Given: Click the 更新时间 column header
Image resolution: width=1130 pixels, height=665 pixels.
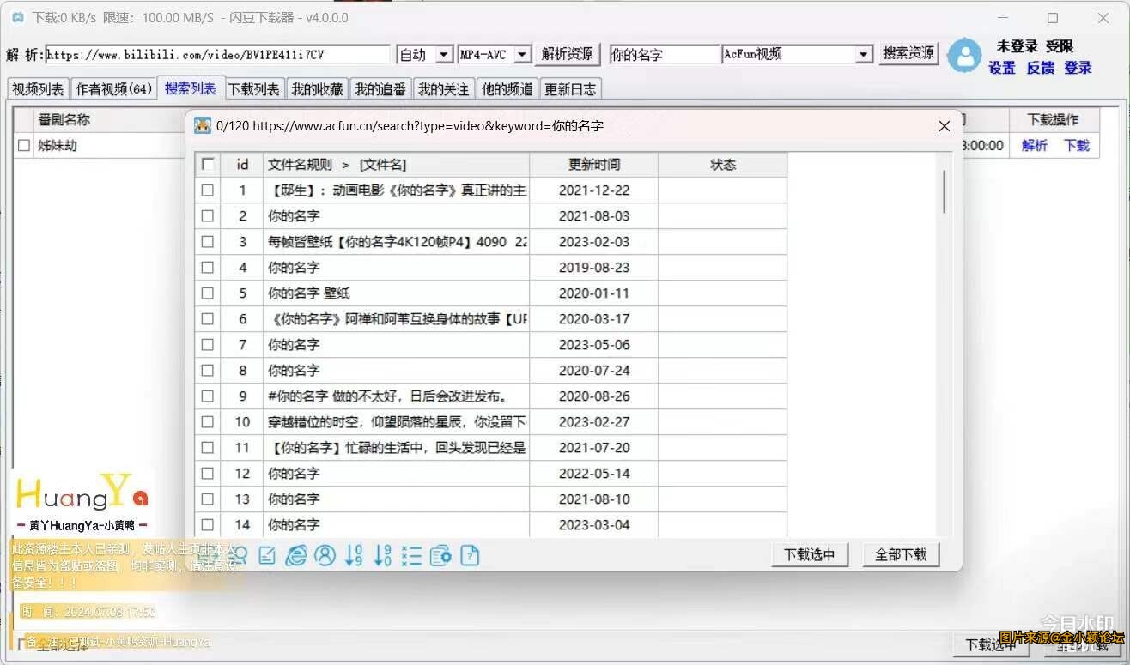Looking at the screenshot, I should click(594, 165).
